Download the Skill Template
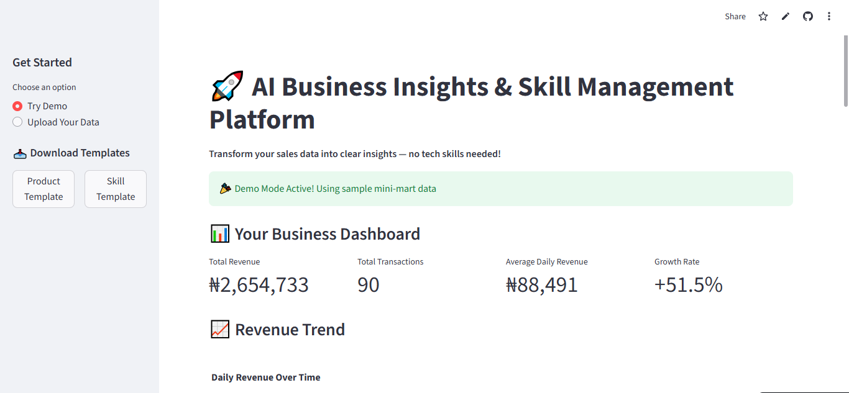The height and width of the screenshot is (393, 849). click(x=116, y=189)
